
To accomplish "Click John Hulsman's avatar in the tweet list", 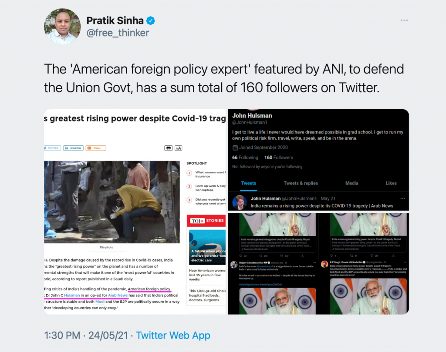I will pos(239,202).
